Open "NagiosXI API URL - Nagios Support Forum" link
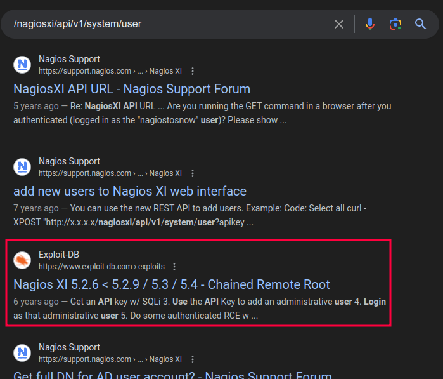443x379 pixels. (x=132, y=89)
